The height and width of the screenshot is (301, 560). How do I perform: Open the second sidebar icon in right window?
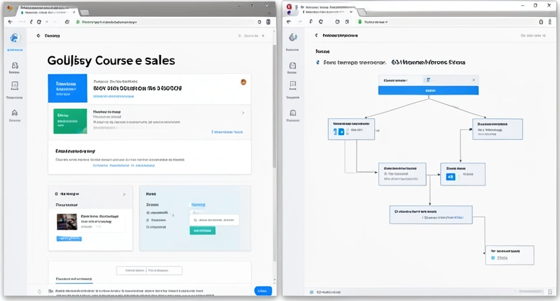pos(293,66)
